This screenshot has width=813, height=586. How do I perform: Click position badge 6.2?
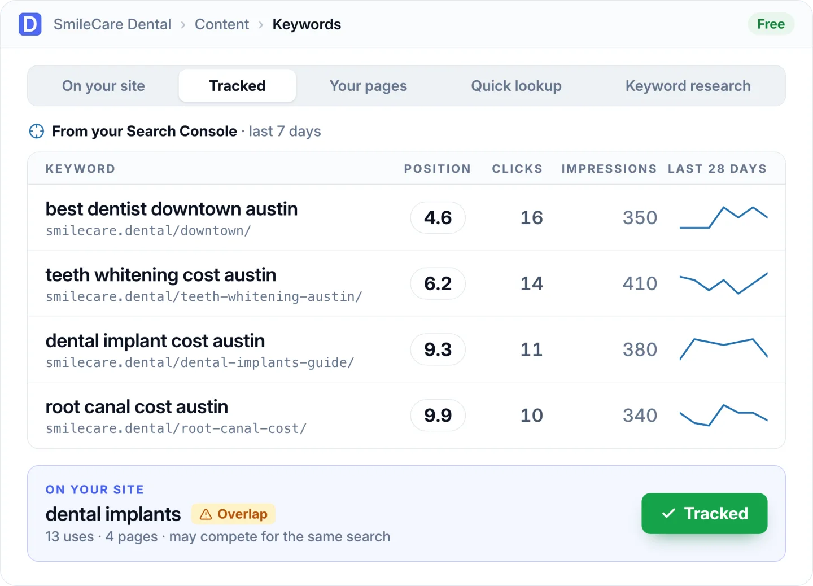point(438,283)
